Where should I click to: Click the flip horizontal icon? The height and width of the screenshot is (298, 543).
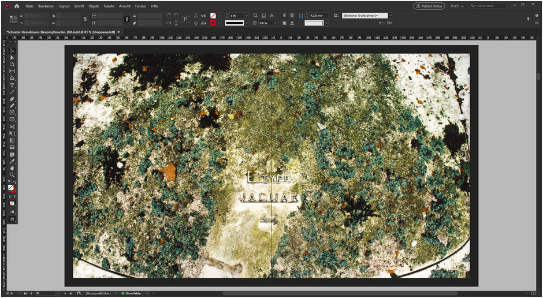(x=169, y=23)
